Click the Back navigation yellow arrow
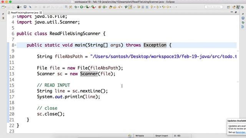The width and height of the screenshot is (246, 138). pos(168,7)
